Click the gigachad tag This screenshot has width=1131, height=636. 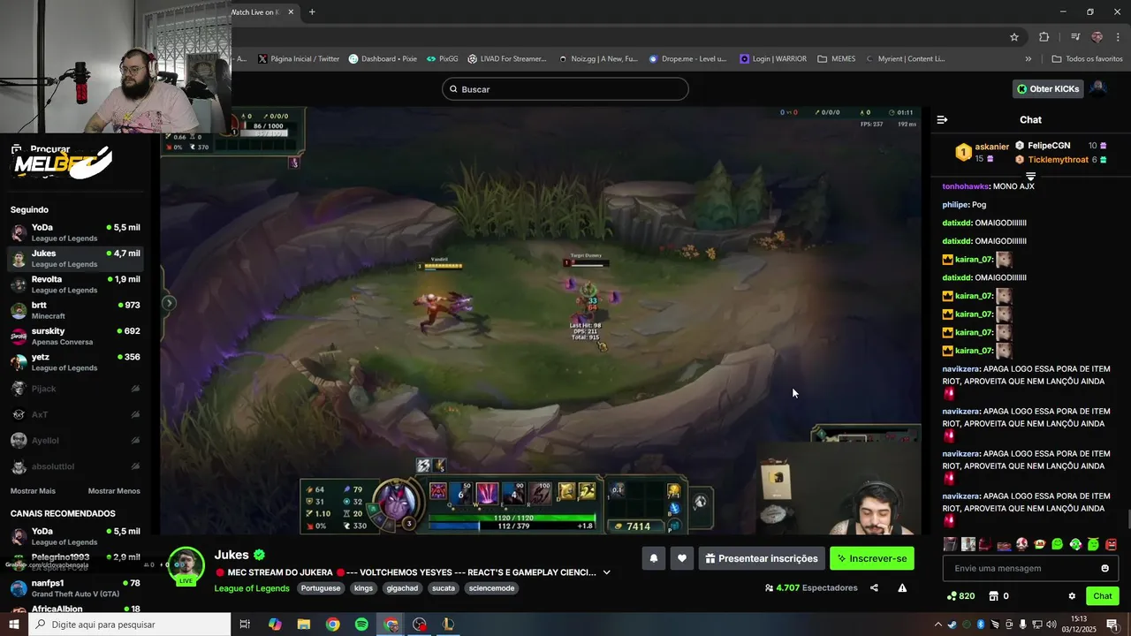click(x=403, y=588)
